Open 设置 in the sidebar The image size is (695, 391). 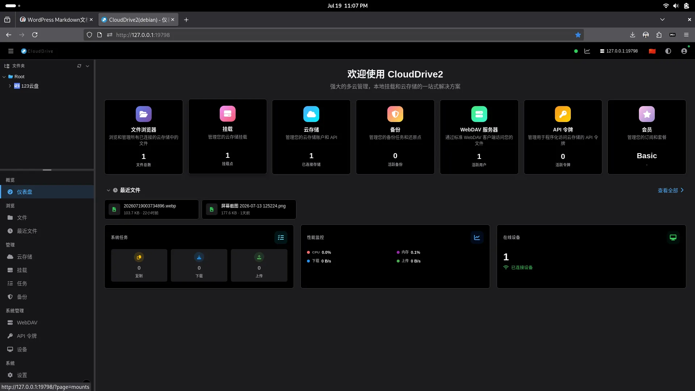click(47, 375)
